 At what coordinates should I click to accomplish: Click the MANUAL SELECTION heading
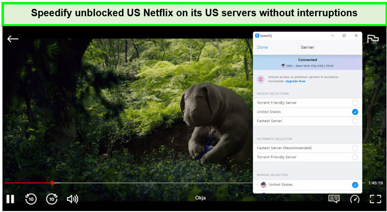pos(272,175)
